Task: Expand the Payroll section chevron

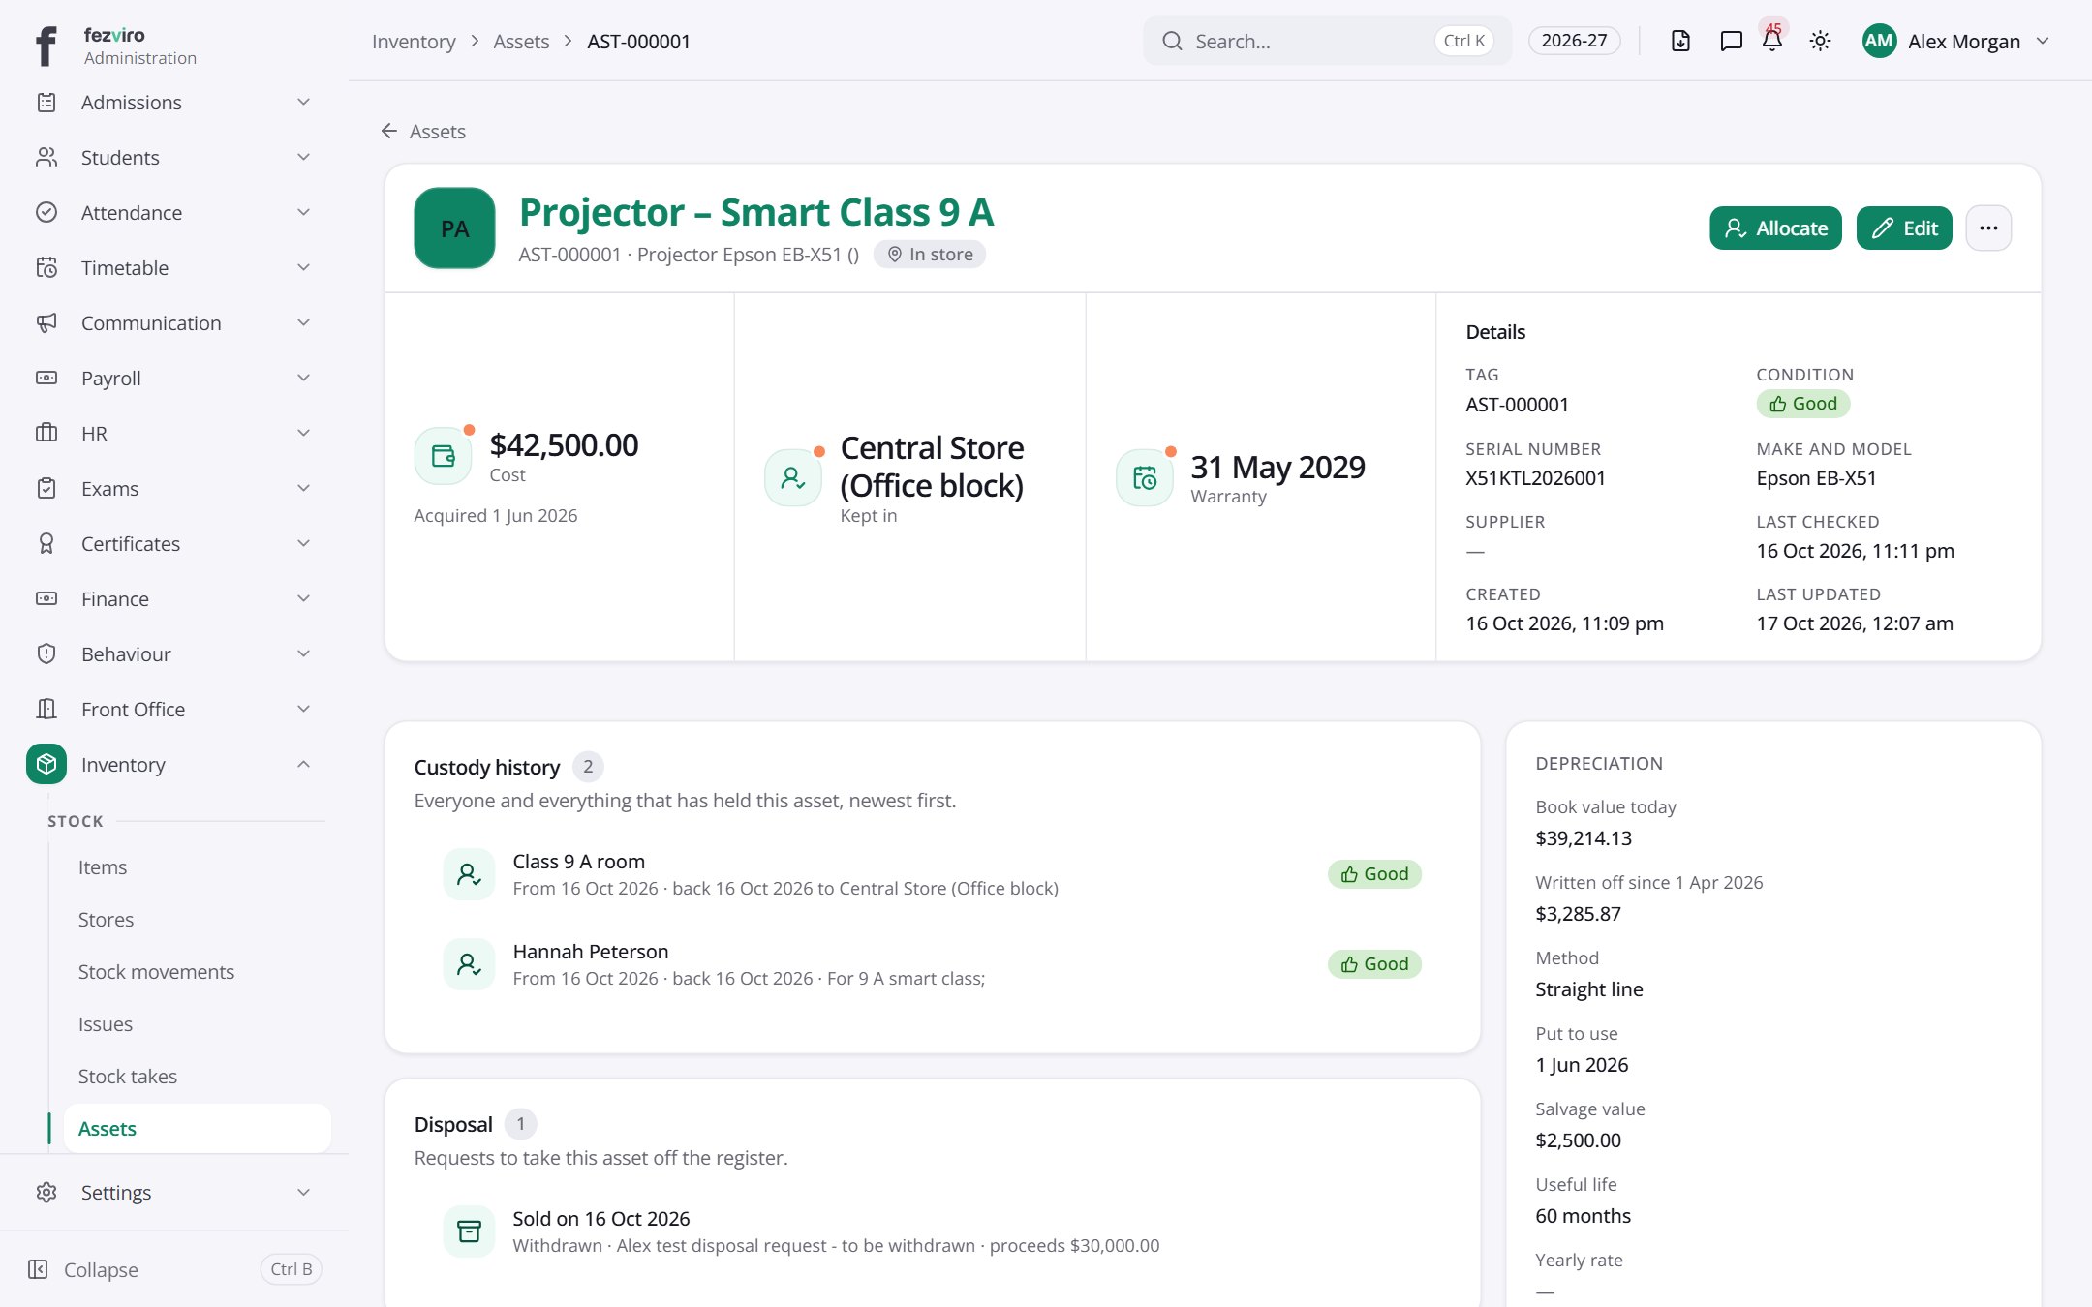Action: tap(303, 378)
